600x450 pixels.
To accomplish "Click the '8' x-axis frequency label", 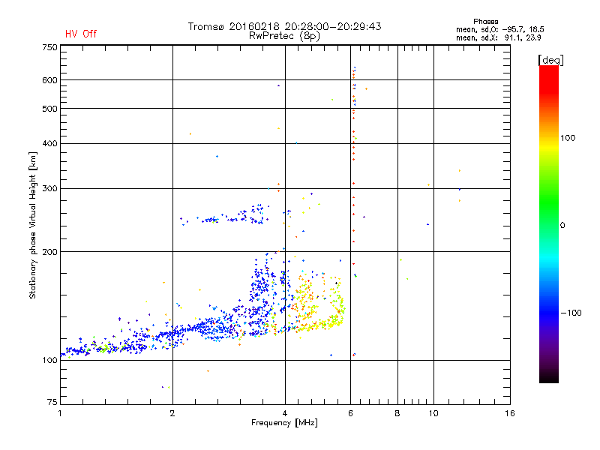I will pos(397,413).
